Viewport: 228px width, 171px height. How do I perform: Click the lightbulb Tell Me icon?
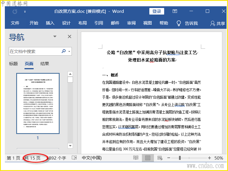point(179,23)
